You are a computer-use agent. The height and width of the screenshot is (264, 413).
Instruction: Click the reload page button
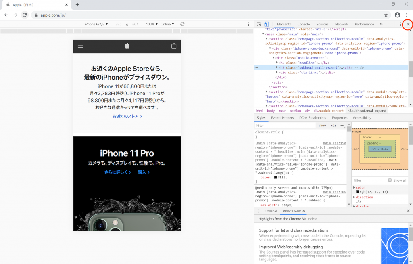pyautogui.click(x=25, y=15)
